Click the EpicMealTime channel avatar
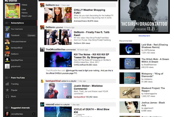The height and width of the screenshot is (117, 174). (7, 60)
